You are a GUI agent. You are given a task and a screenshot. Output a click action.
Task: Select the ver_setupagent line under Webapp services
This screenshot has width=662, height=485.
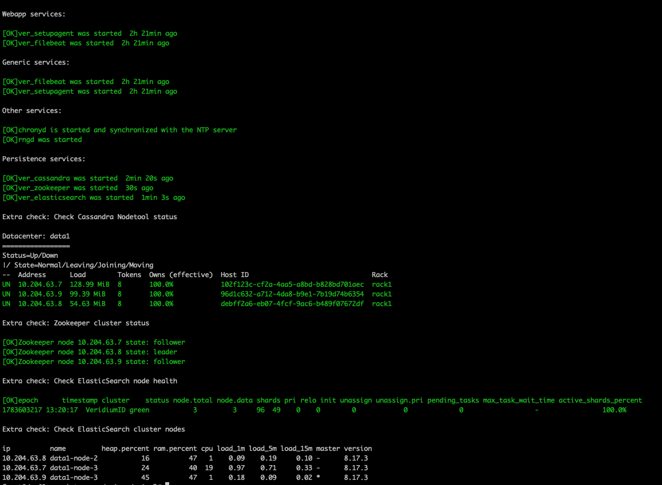point(90,34)
